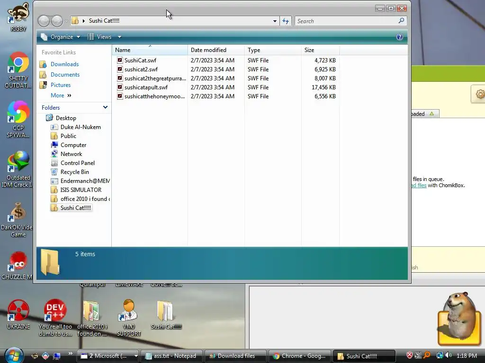Viewport: 485px width, 363px height.
Task: Open the VM0 SUPPORT desktop icon
Action: point(129,318)
